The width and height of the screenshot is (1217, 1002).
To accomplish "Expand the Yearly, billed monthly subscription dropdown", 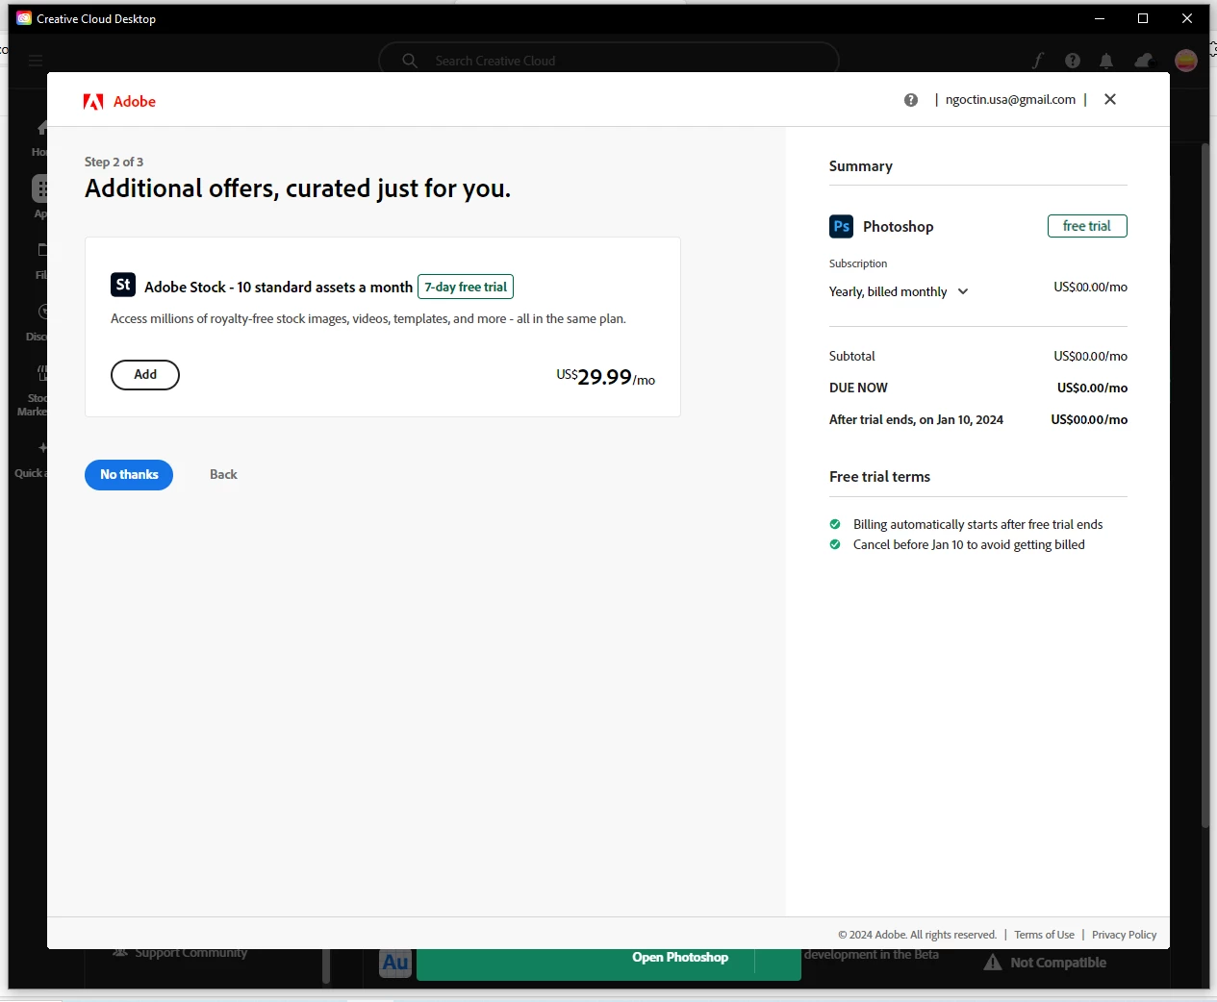I will pyautogui.click(x=899, y=291).
